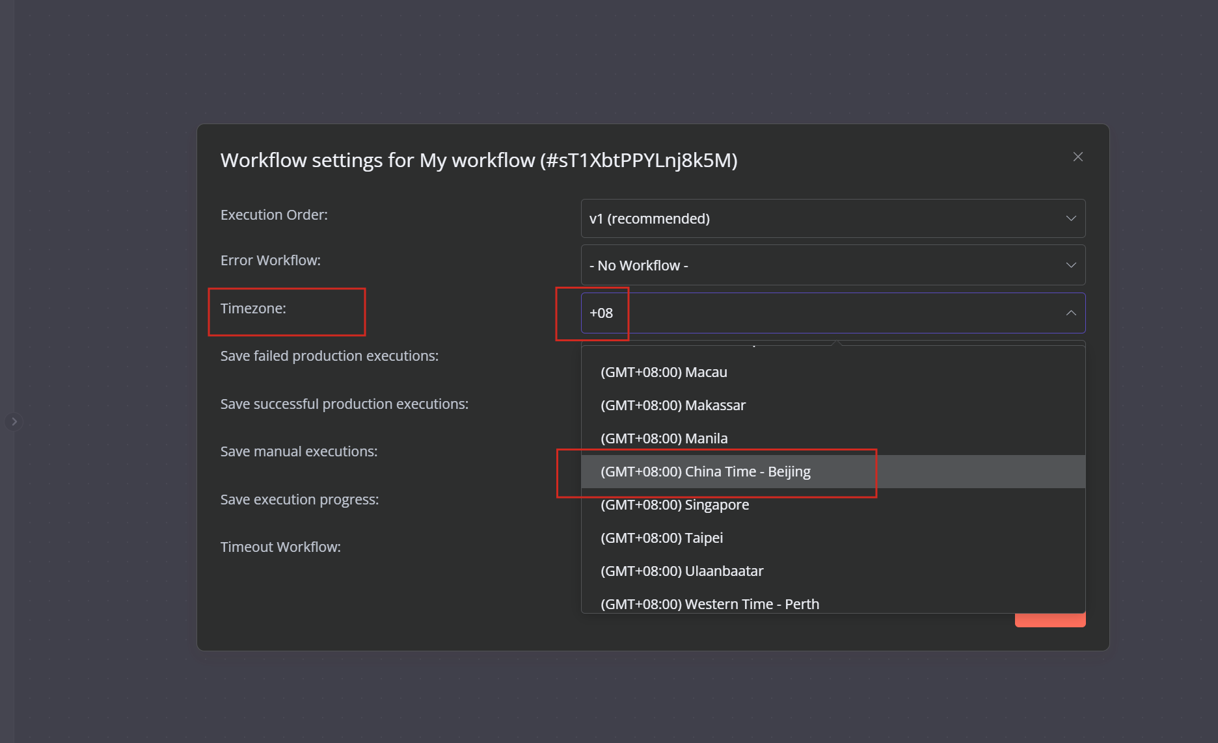Image resolution: width=1218 pixels, height=743 pixels.
Task: Collapse Timezone list using the up chevron
Action: click(x=1070, y=313)
